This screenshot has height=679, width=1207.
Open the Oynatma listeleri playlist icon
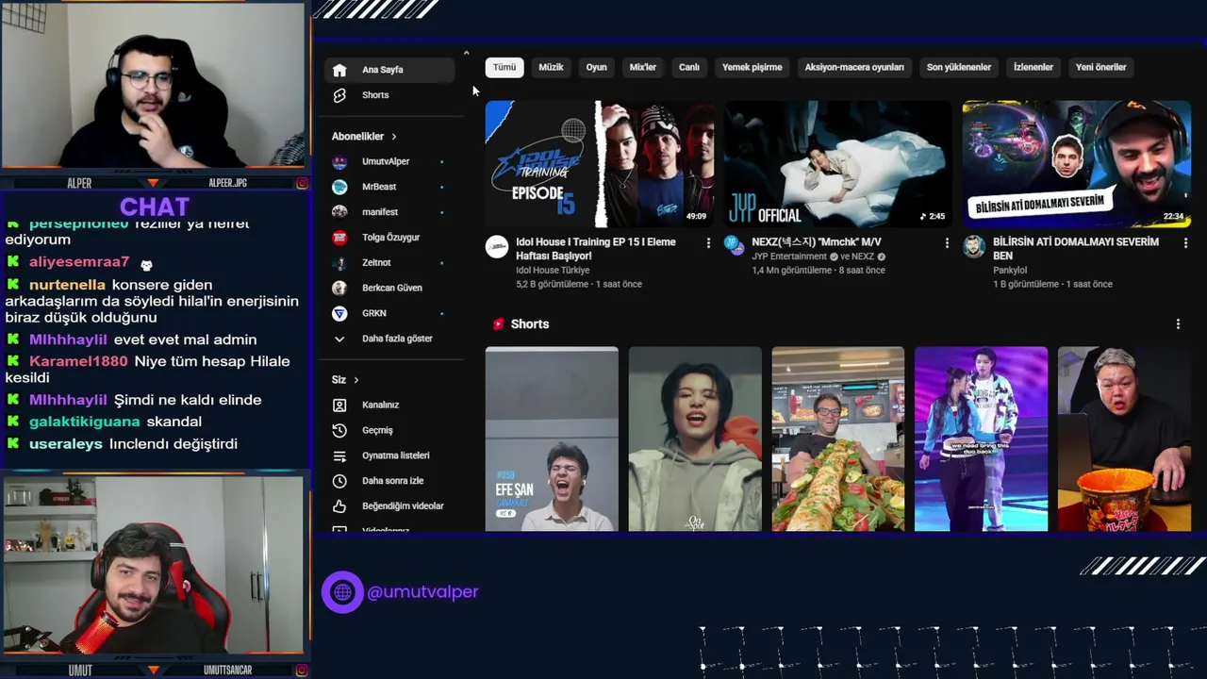click(x=339, y=455)
